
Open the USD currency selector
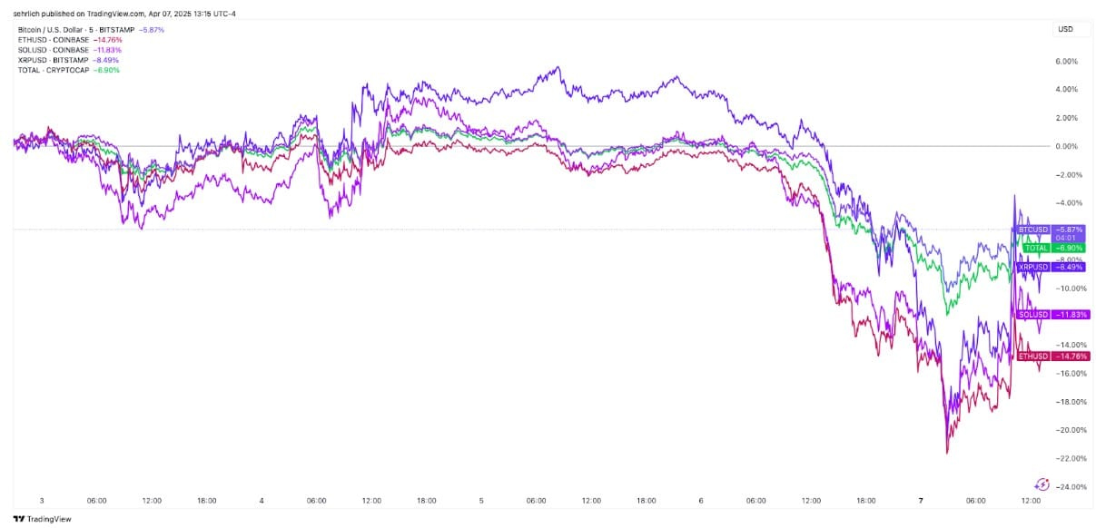pos(1065,30)
